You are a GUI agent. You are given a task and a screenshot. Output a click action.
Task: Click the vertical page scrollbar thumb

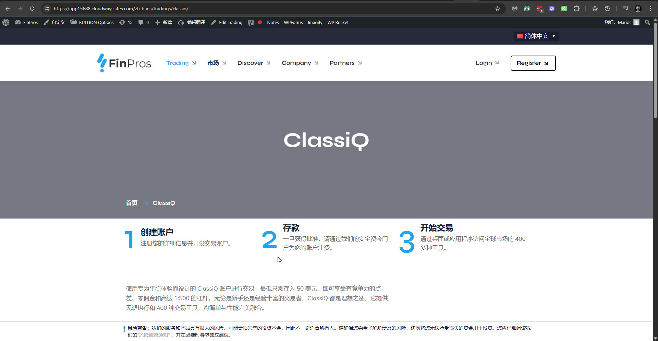pos(655,70)
